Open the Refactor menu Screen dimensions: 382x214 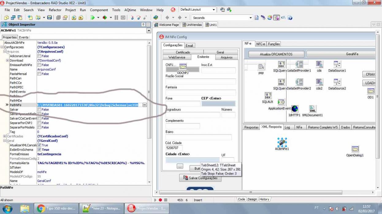55,10
